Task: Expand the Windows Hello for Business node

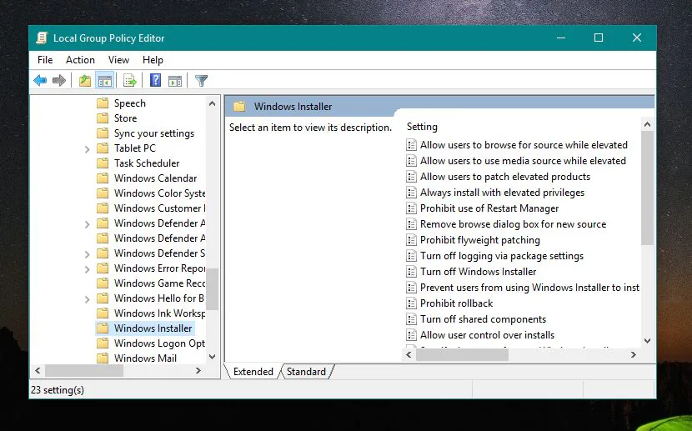Action: pos(87,299)
